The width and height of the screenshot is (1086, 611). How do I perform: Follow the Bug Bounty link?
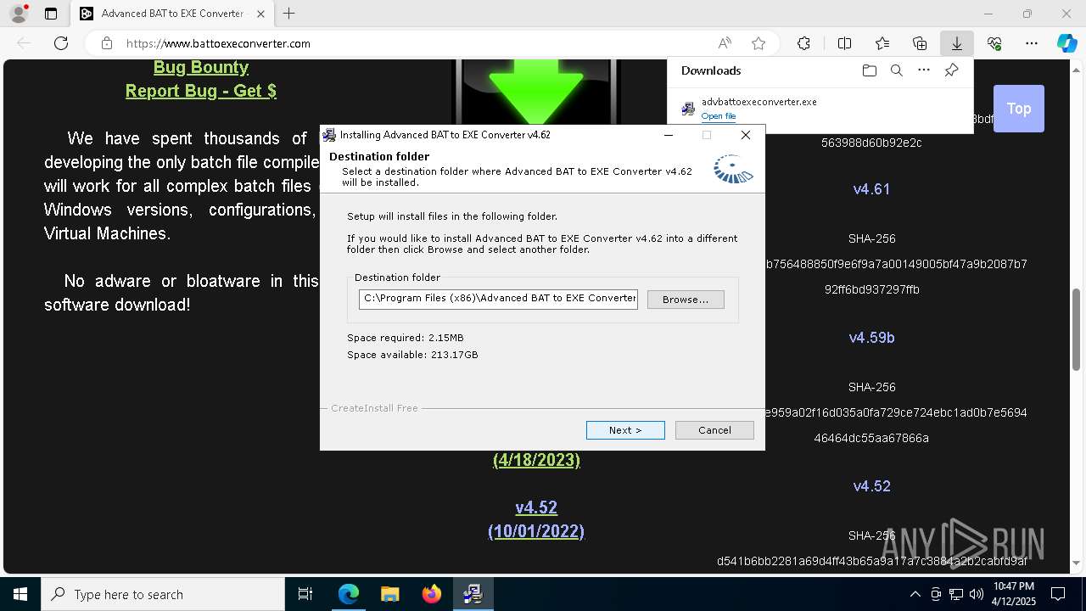coord(201,67)
